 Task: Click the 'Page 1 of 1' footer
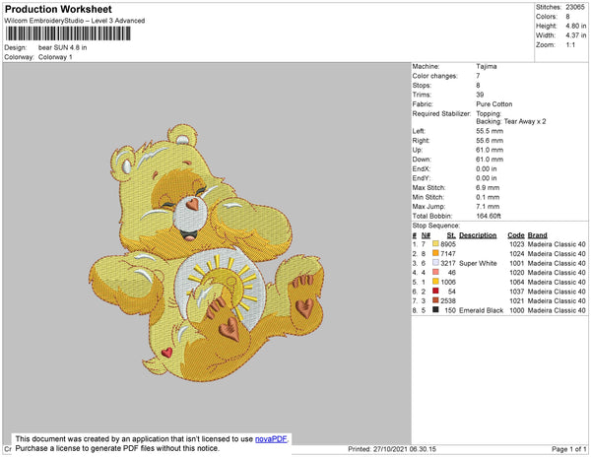pos(569,449)
